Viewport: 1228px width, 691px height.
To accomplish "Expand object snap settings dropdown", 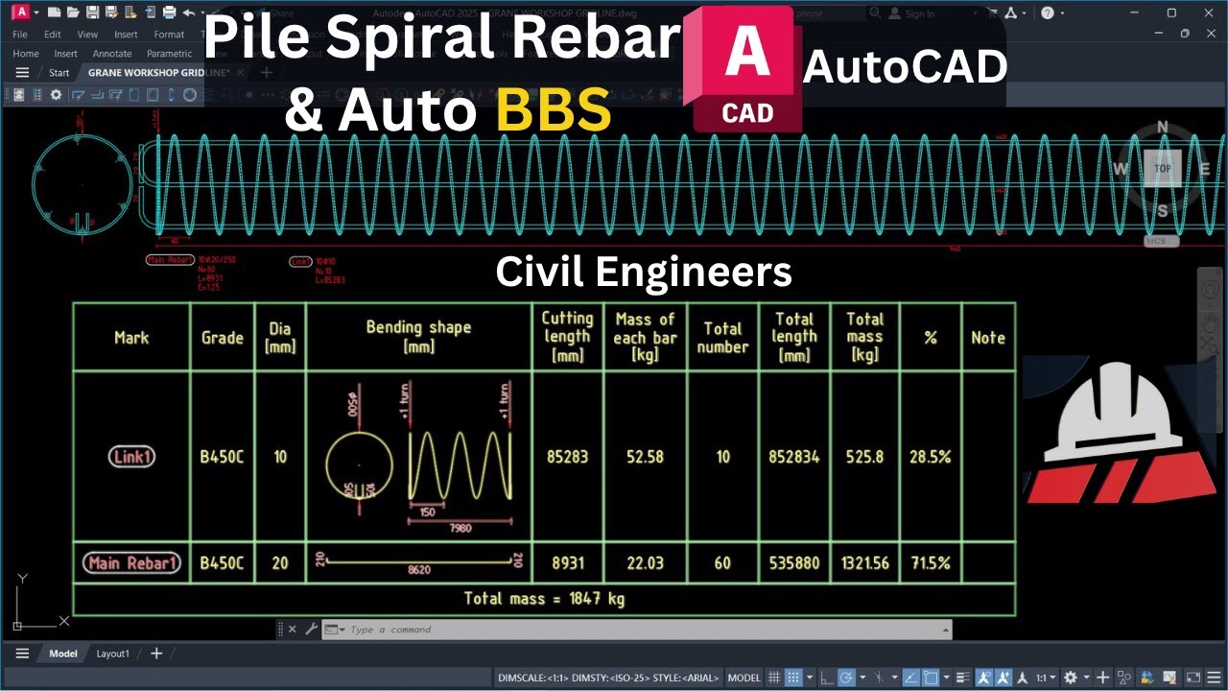I will click(946, 678).
